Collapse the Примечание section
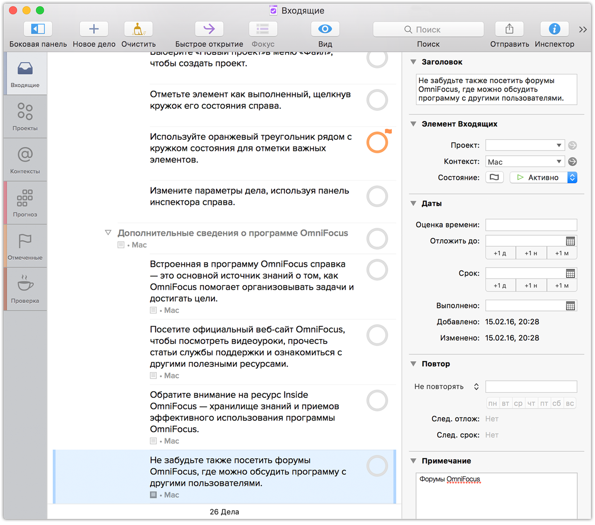The height and width of the screenshot is (525, 595). pos(413,461)
